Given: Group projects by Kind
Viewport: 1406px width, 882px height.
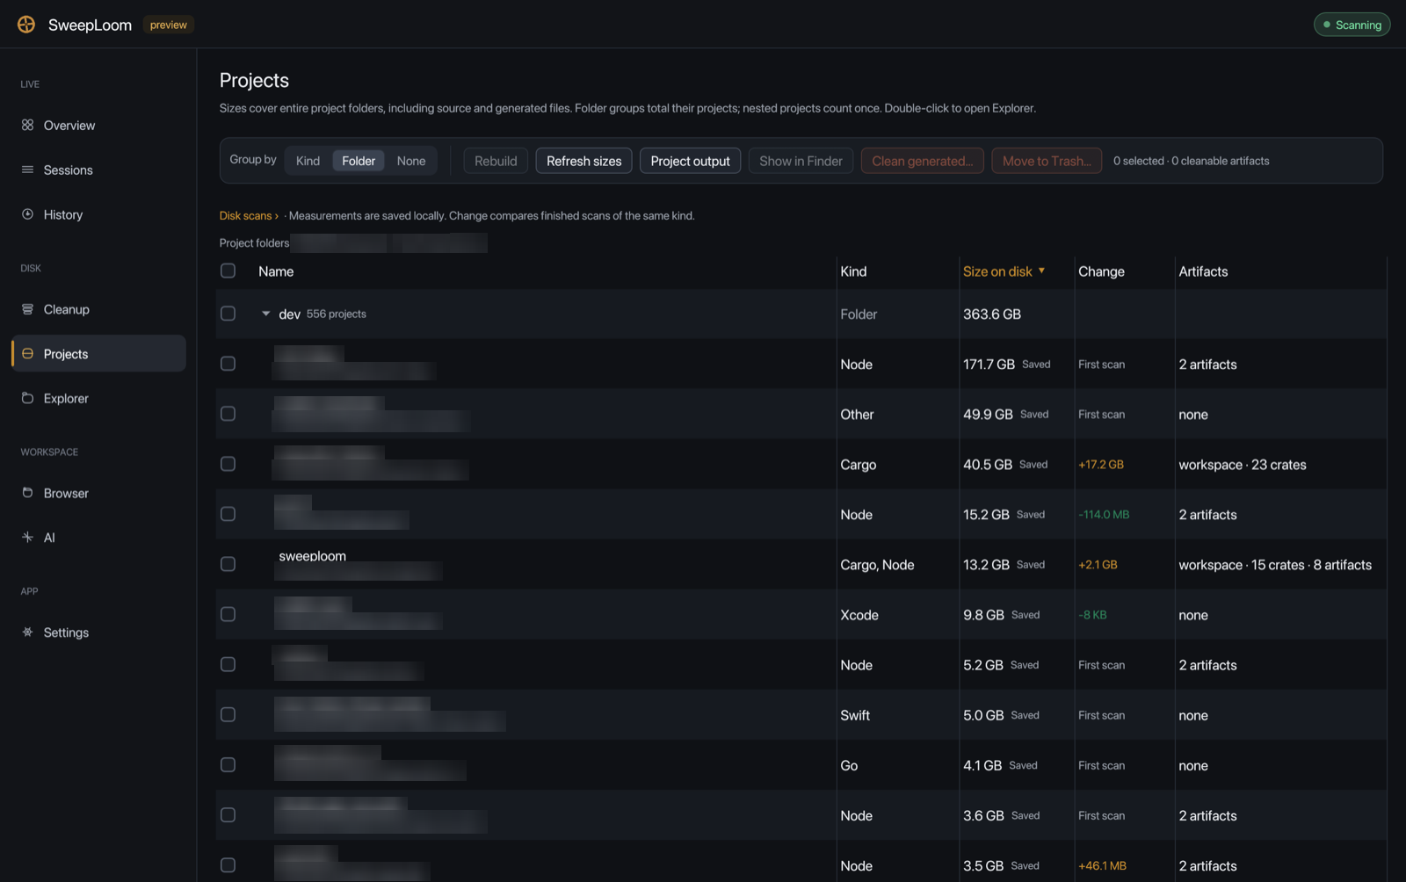Looking at the screenshot, I should [x=308, y=161].
